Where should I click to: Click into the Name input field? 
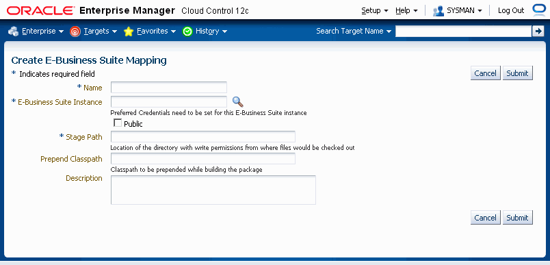point(169,88)
